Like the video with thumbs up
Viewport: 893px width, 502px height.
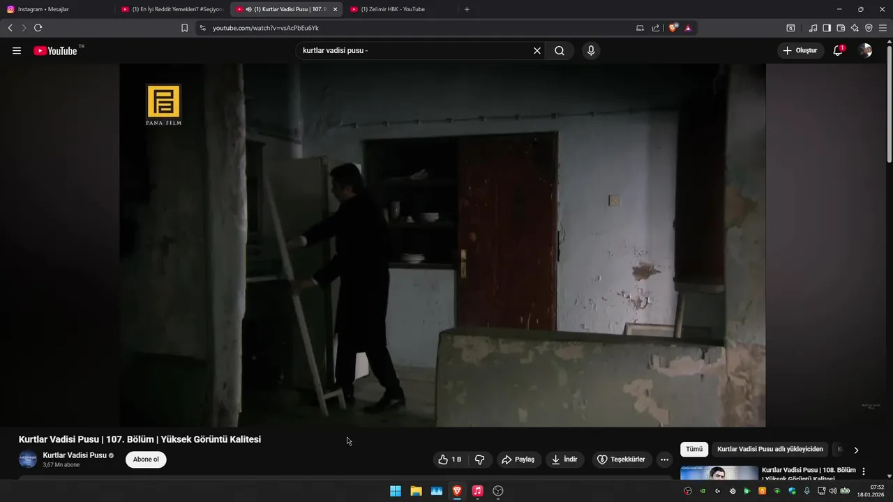tap(450, 459)
